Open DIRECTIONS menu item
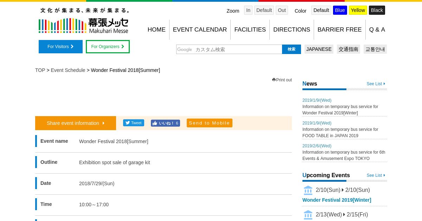Screen dimensions: 422x221 point(292,30)
